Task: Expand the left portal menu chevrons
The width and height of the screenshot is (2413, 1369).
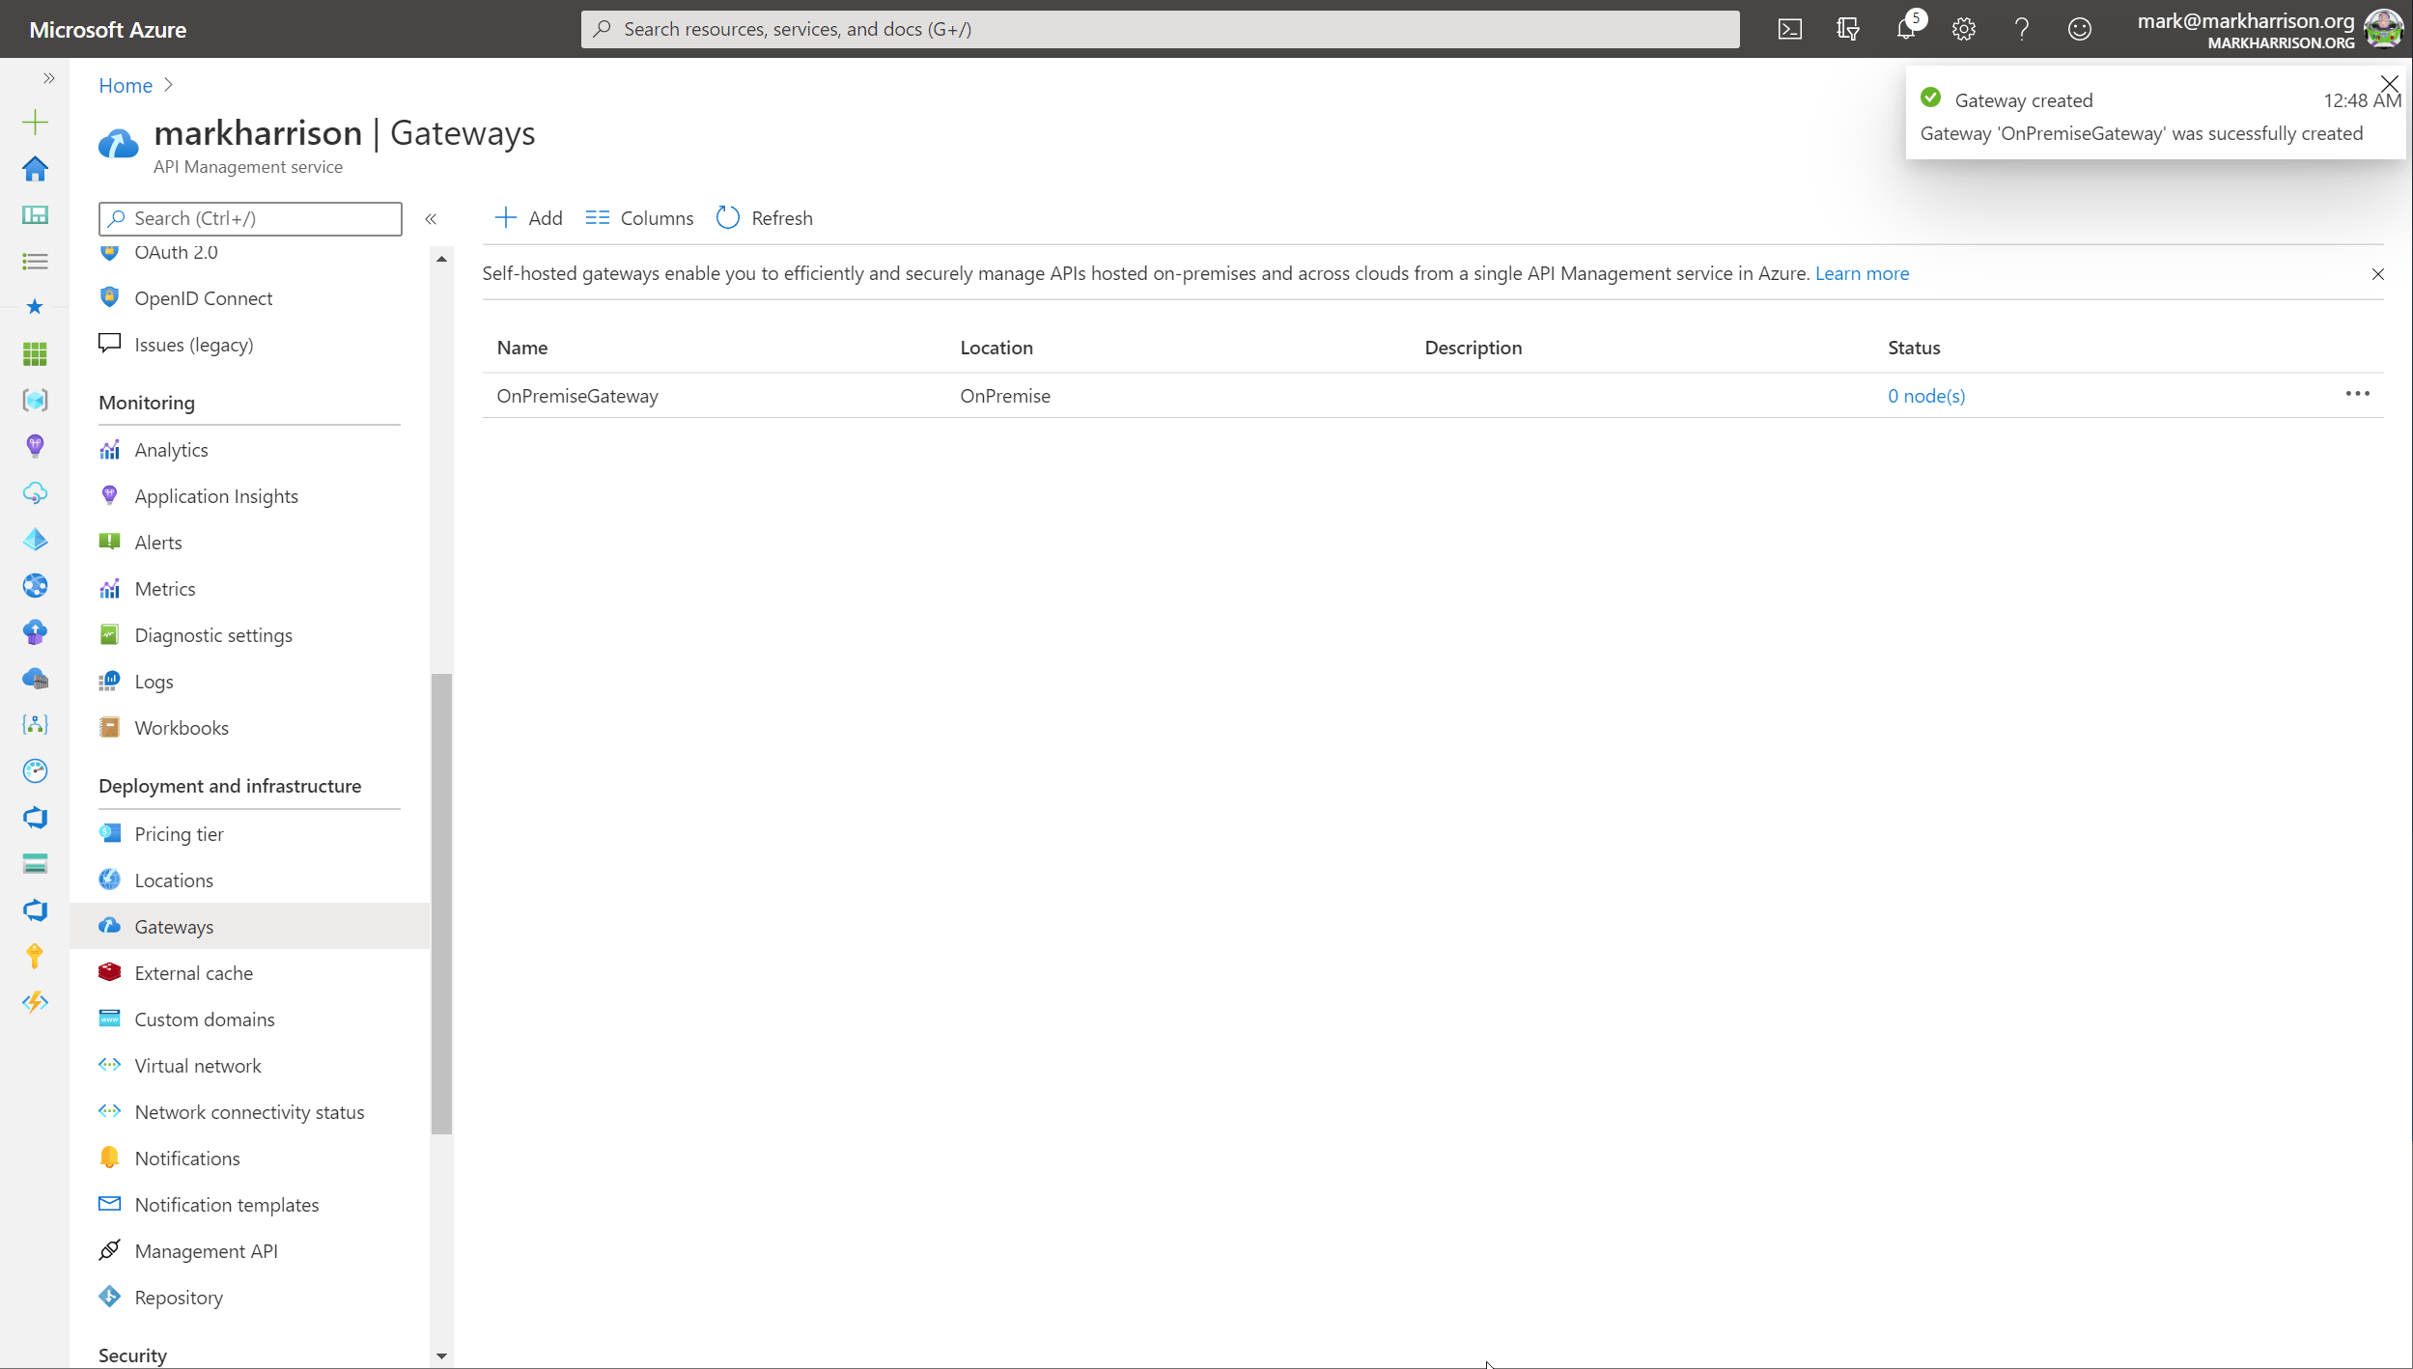Action: pos(48,78)
